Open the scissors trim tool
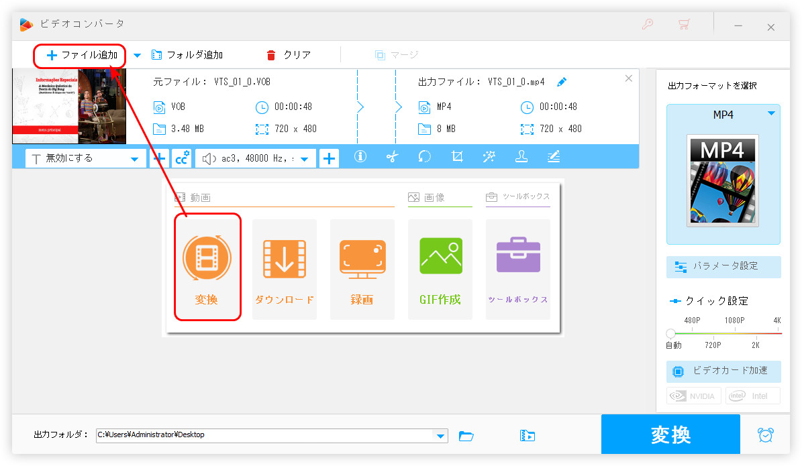Screen dimensions: 802x466 click(393, 156)
